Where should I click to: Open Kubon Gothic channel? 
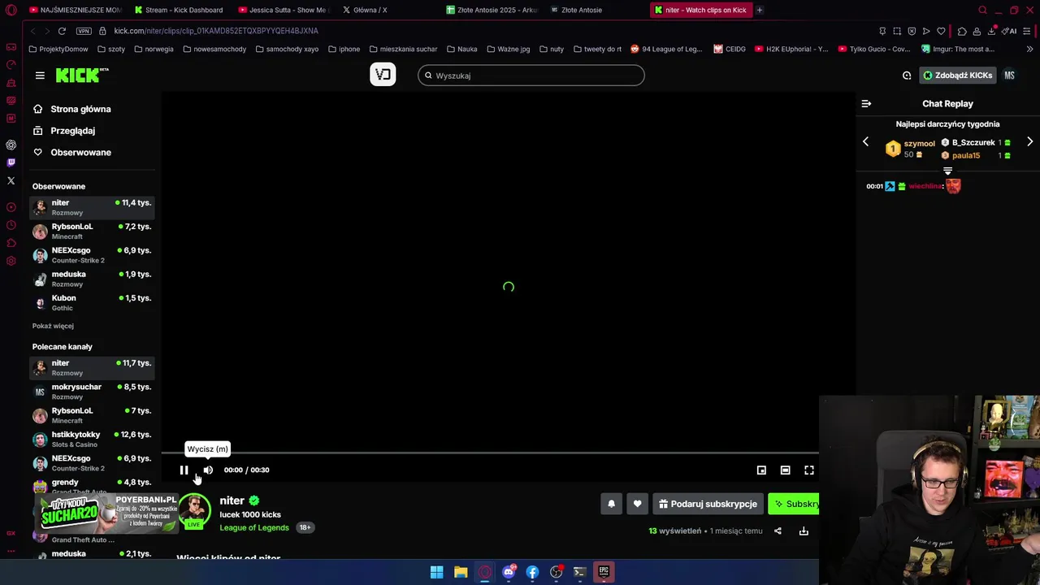tap(92, 302)
